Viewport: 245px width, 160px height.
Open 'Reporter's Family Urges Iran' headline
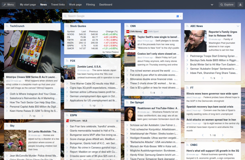pos(223,34)
